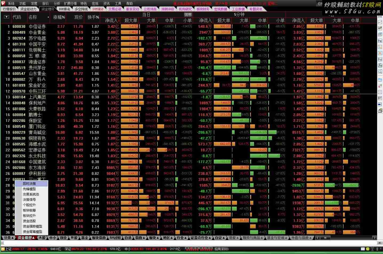
Task: Click the horizontal scrollbar left arrow
Action: [x=317, y=238]
